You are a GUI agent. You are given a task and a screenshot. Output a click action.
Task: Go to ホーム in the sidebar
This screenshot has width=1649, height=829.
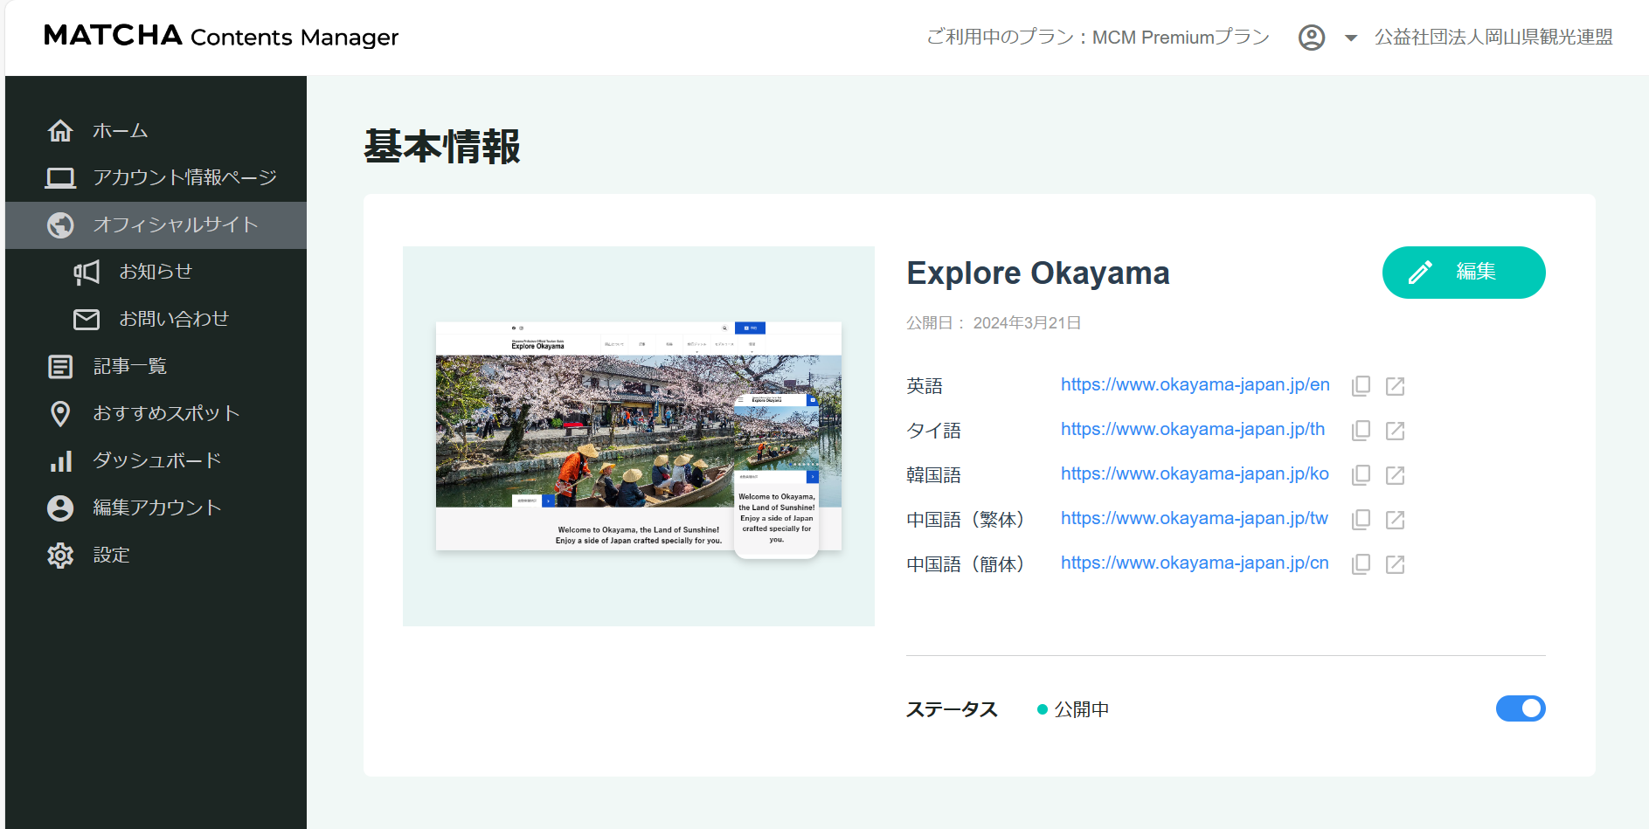pos(156,131)
